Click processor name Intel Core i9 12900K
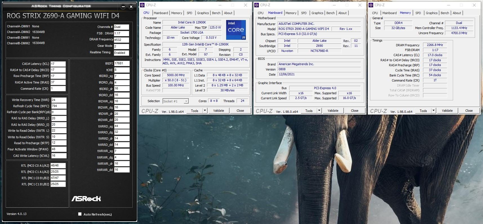The width and height of the screenshot is (483, 224). click(192, 22)
